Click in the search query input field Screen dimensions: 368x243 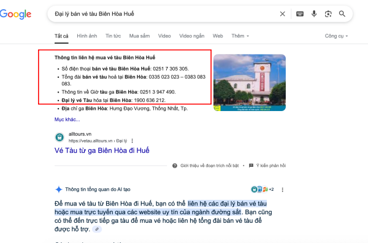coord(164,14)
